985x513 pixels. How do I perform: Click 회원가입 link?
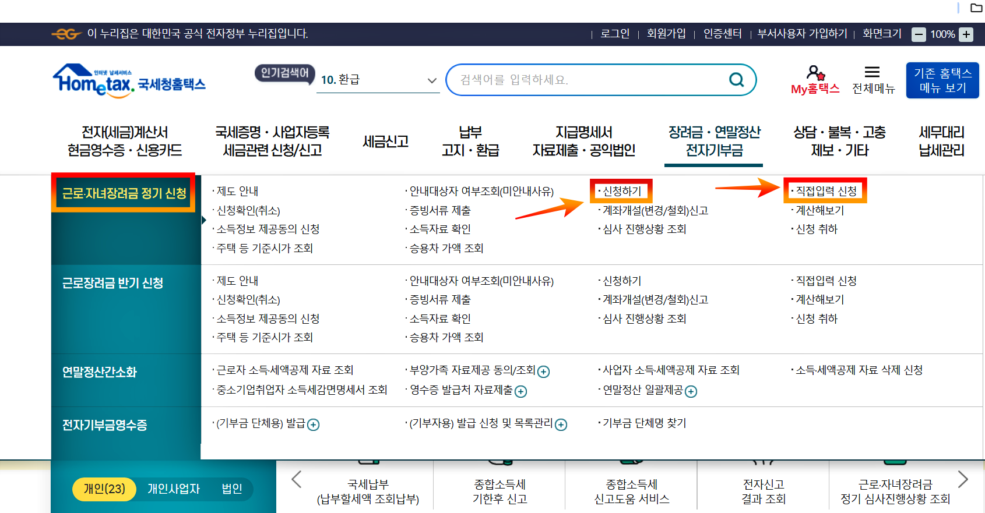[x=666, y=34]
